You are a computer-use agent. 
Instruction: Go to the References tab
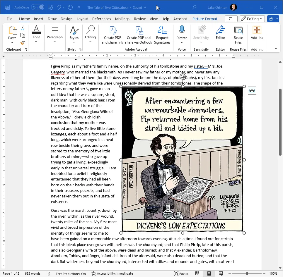click(x=102, y=19)
